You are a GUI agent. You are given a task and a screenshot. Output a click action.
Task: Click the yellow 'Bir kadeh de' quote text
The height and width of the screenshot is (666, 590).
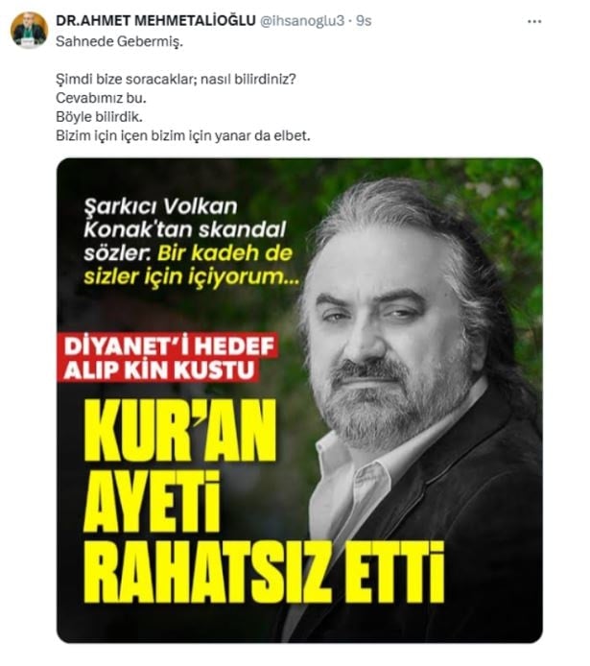pyautogui.click(x=224, y=253)
